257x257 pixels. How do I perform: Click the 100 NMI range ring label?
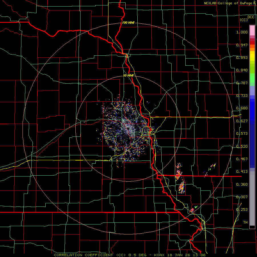point(128,23)
